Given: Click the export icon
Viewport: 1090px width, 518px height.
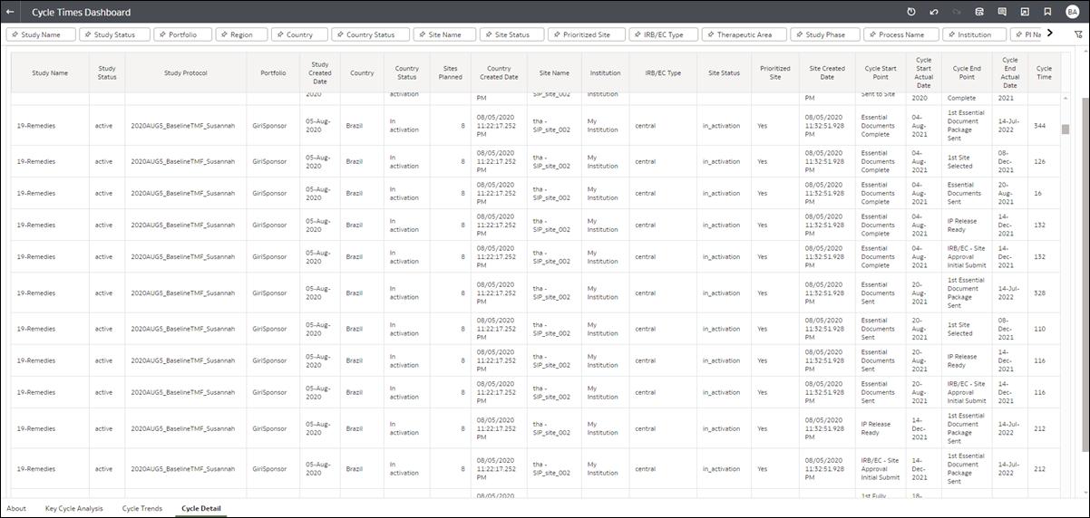Looking at the screenshot, I should pyautogui.click(x=1025, y=13).
